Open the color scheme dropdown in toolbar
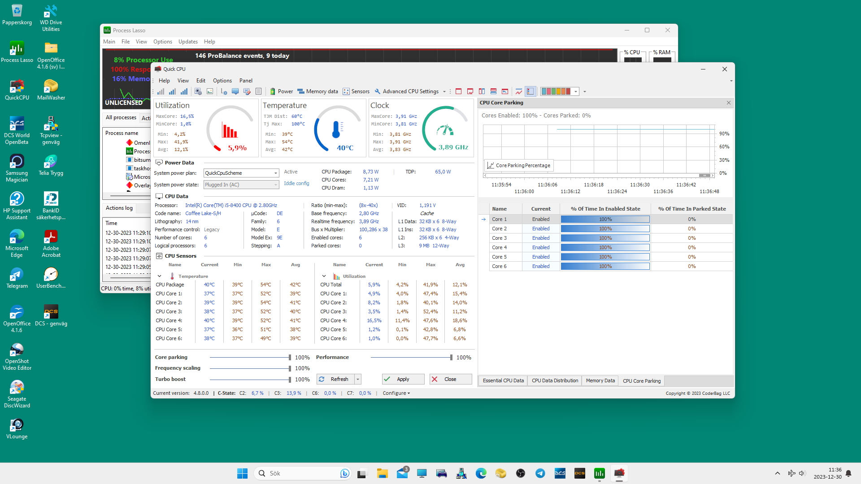861x484 pixels. pyautogui.click(x=576, y=91)
